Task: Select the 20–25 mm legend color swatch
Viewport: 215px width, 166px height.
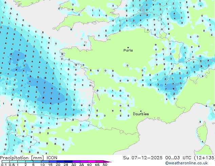Action: point(60,162)
